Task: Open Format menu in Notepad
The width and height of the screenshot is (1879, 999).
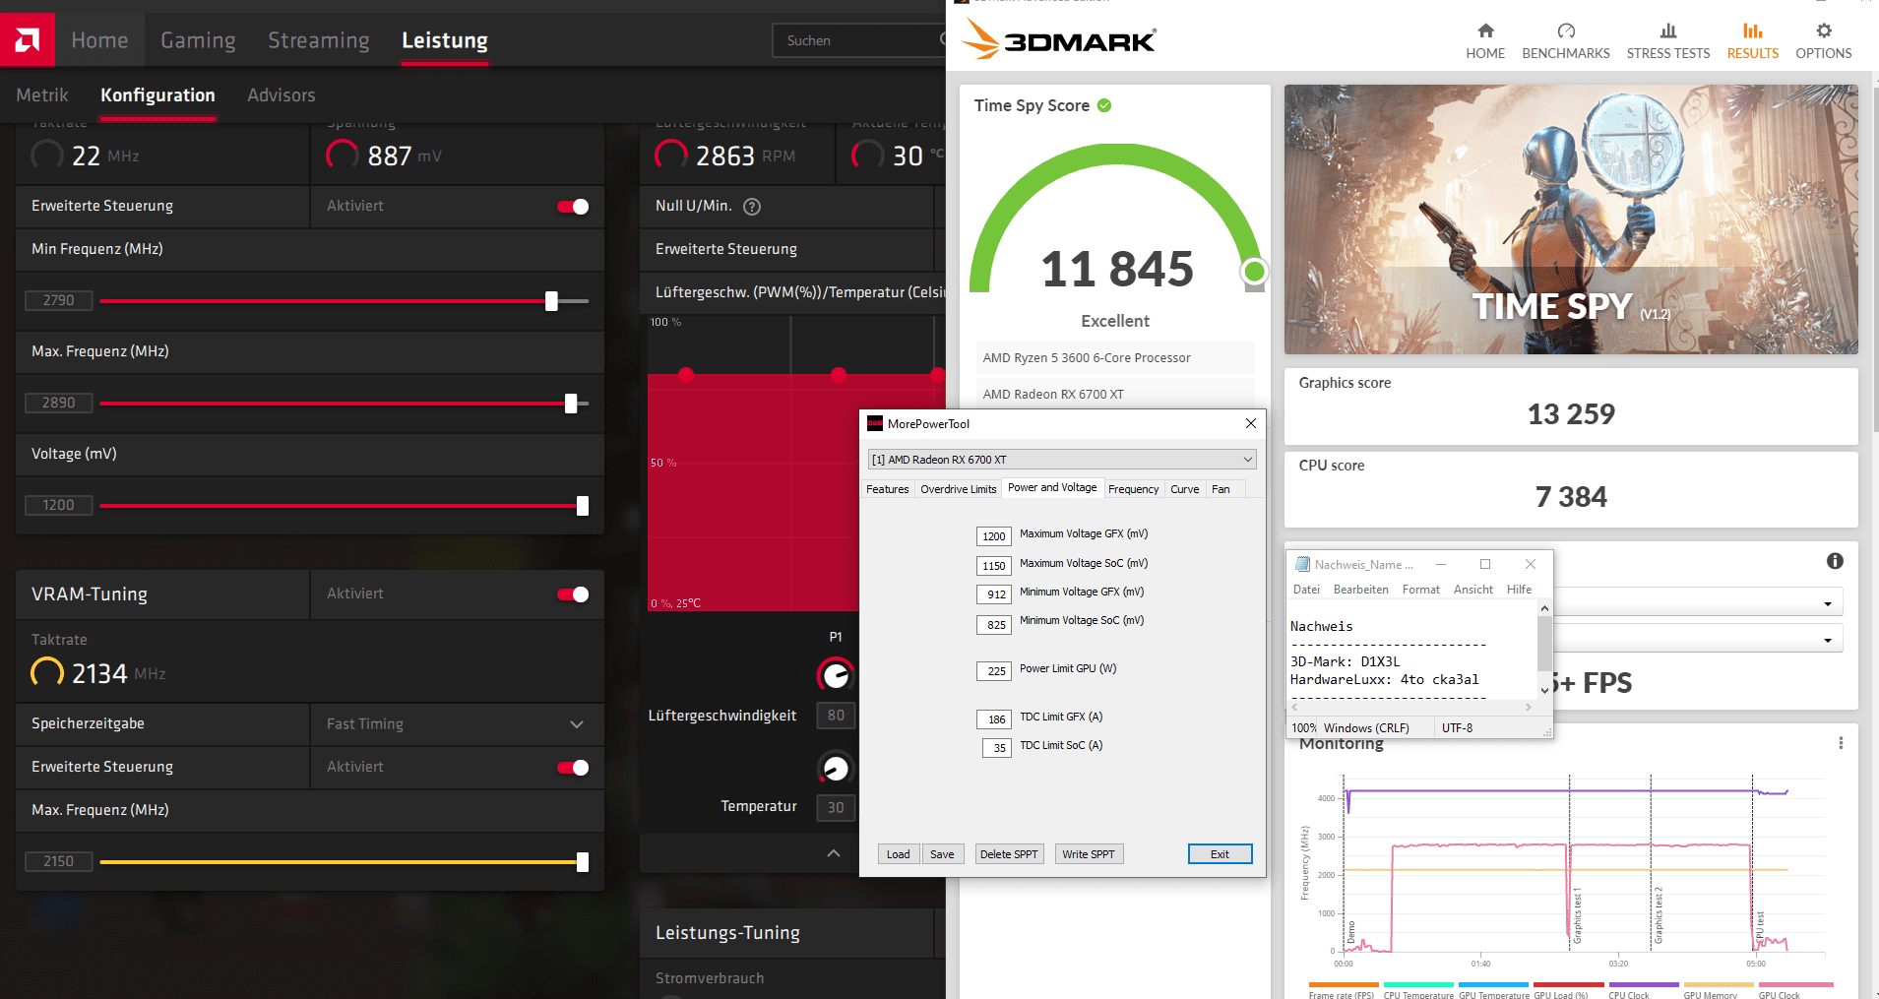Action: coord(1421,590)
